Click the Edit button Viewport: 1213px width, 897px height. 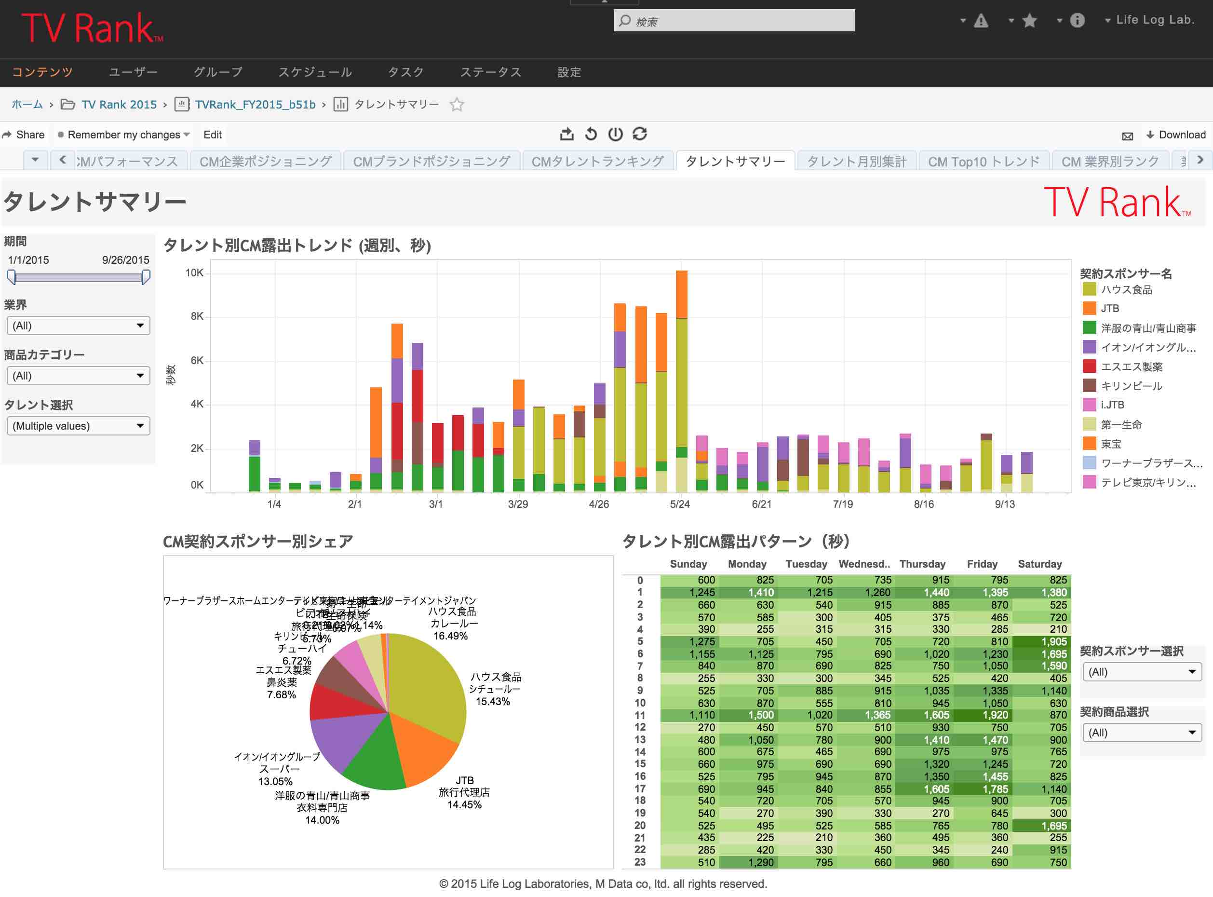pos(213,135)
